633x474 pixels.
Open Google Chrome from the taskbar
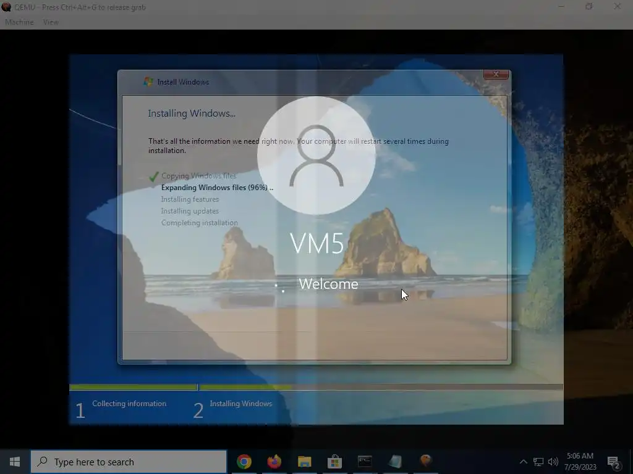coord(244,462)
